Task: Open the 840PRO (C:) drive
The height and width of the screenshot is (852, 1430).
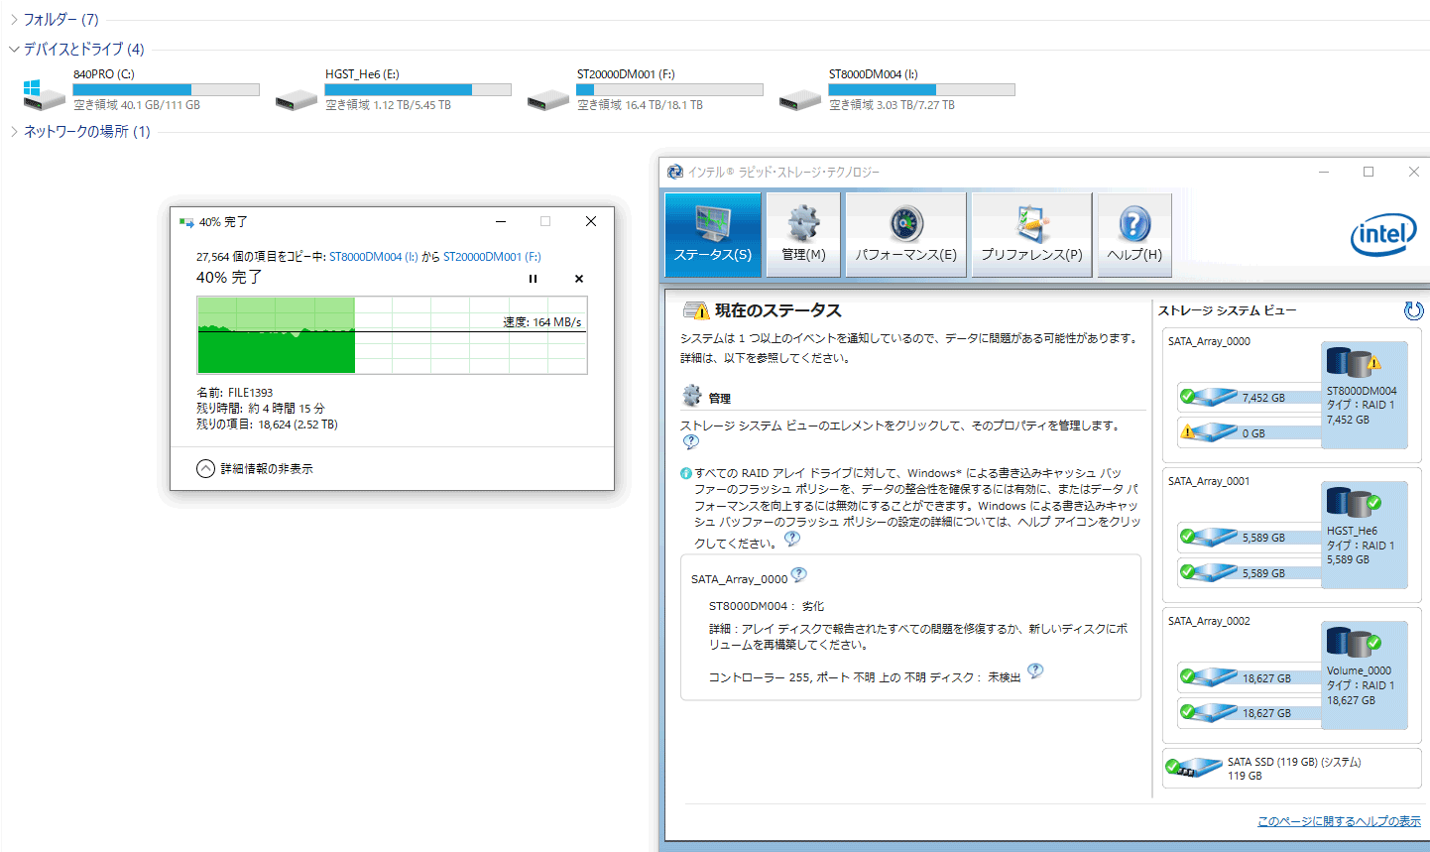Action: click(140, 90)
